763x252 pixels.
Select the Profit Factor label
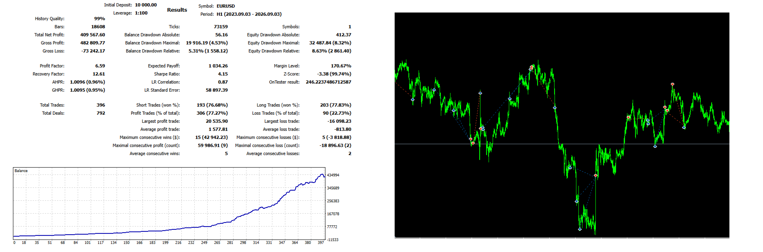click(52, 66)
